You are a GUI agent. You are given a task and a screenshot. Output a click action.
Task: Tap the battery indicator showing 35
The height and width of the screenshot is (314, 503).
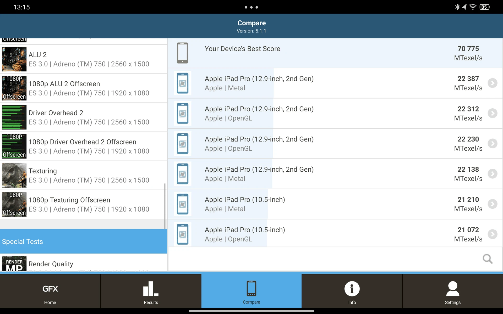[x=485, y=7]
